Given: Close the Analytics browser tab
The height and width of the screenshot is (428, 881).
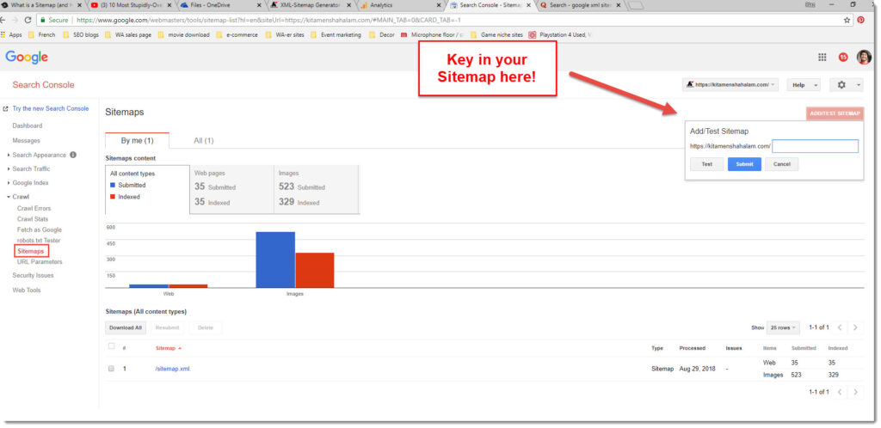Looking at the screenshot, I should point(440,5).
